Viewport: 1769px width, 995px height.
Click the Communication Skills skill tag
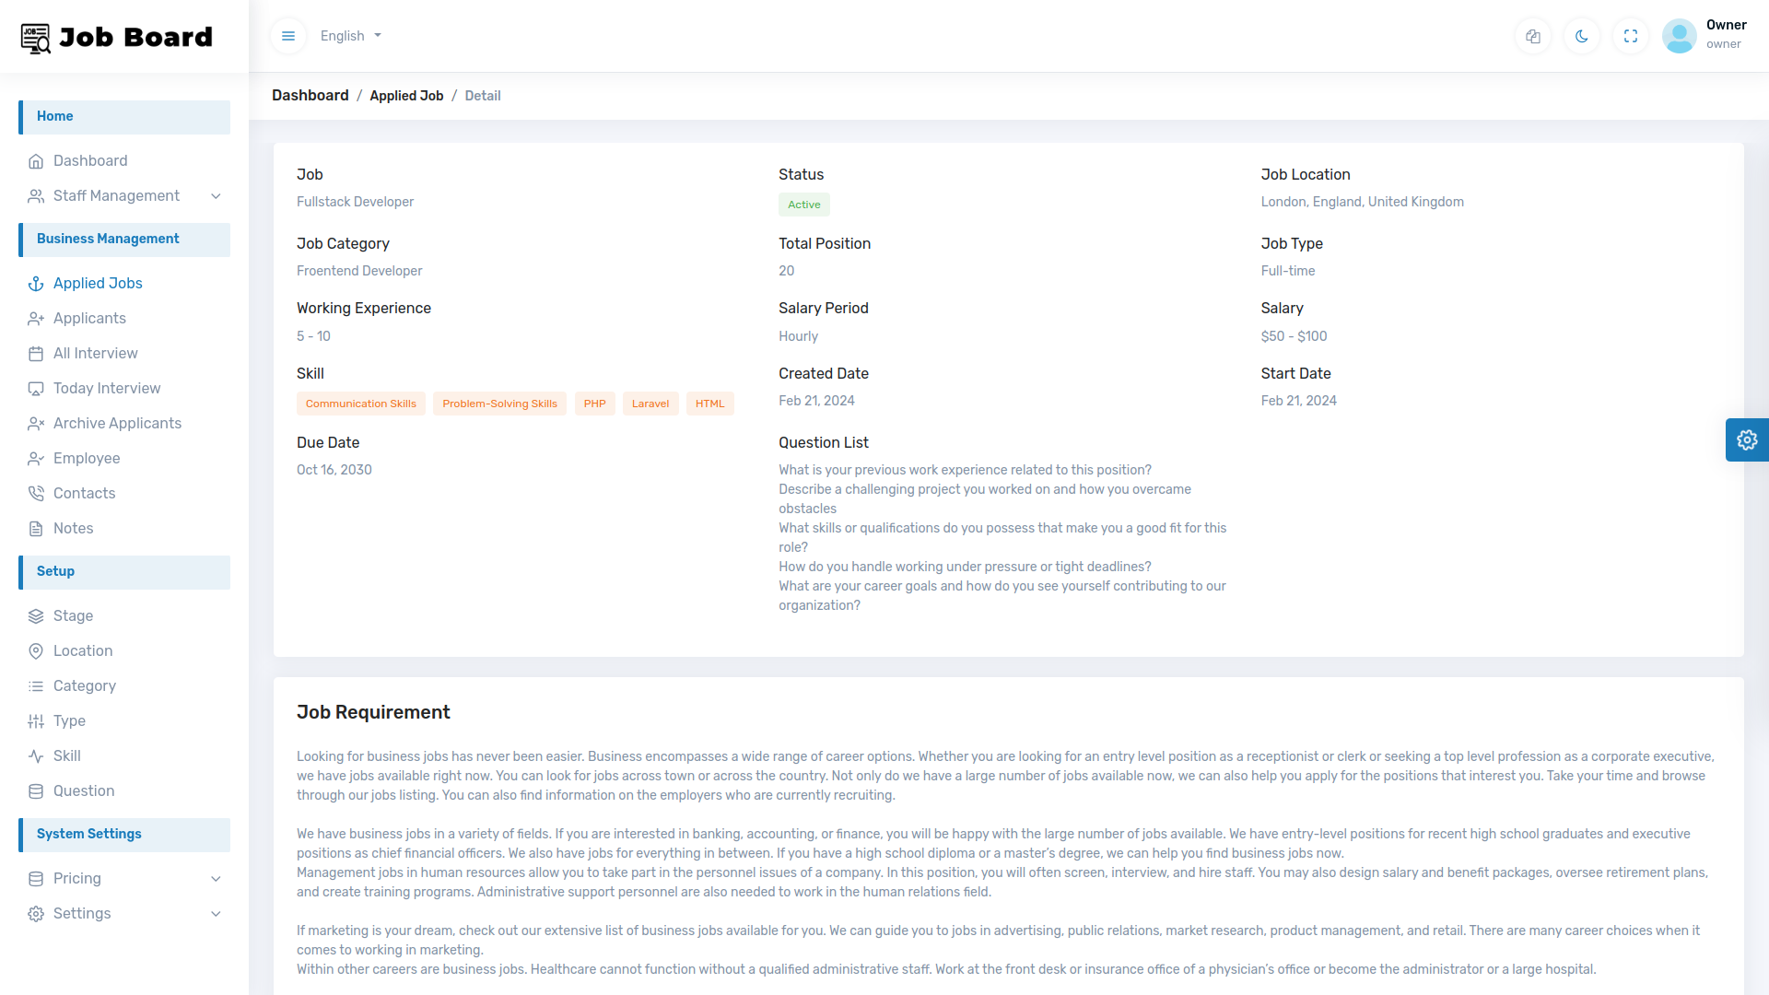coord(360,404)
